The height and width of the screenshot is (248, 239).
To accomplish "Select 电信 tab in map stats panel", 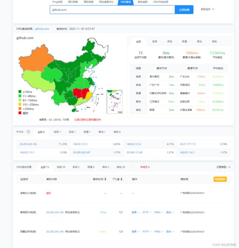I will coord(154,41).
